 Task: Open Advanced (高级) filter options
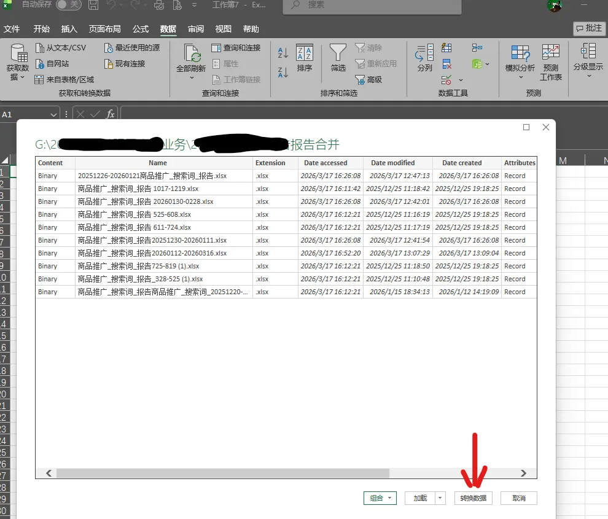click(x=368, y=79)
